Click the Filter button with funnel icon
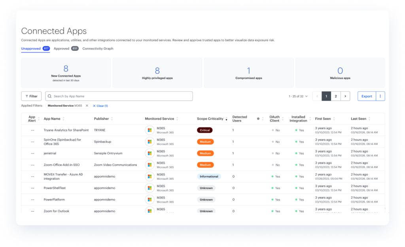 31,96
